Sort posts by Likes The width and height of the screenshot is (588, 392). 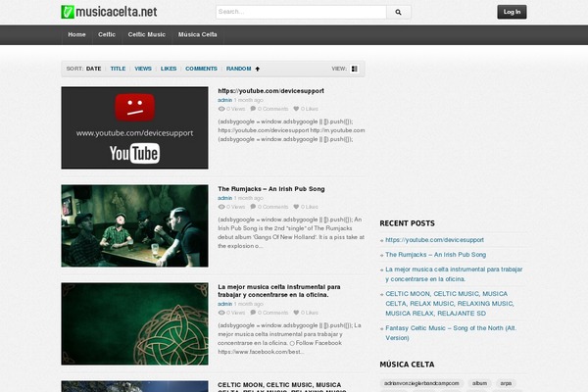pos(169,69)
